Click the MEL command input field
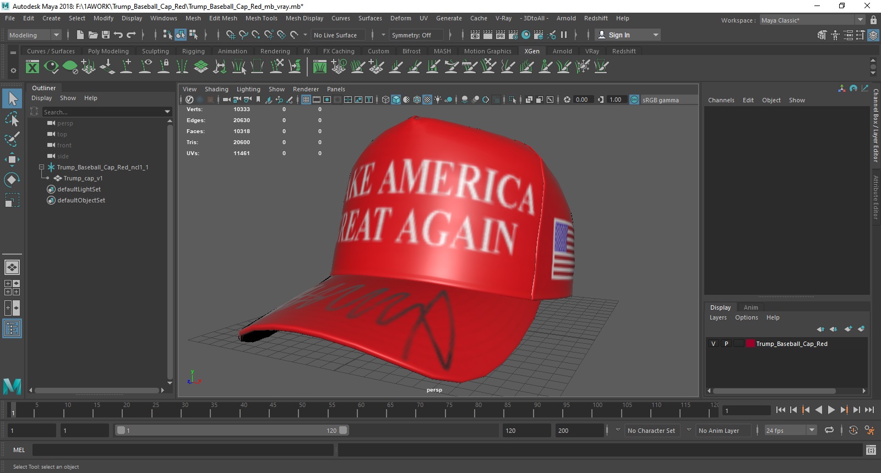Viewport: 881px width, 473px height. pyautogui.click(x=183, y=450)
